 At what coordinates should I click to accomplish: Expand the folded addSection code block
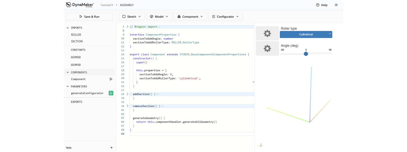pos(128,94)
